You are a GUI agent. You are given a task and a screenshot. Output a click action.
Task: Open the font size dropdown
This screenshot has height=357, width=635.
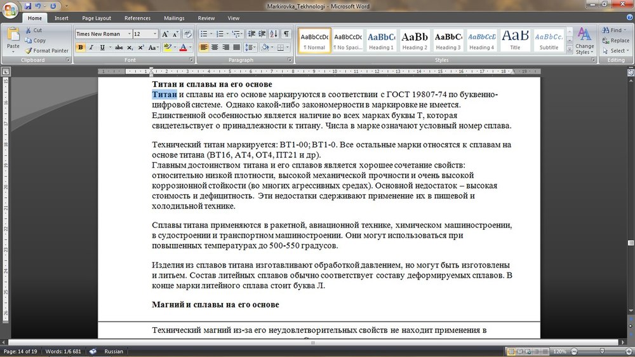(x=155, y=34)
